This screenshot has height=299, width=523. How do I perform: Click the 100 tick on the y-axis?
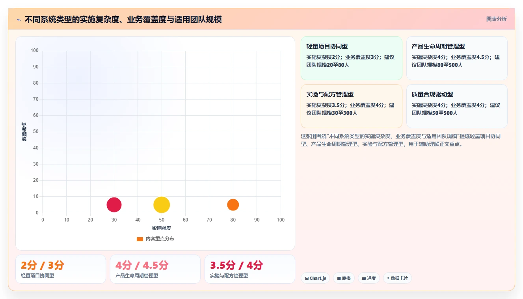pos(35,50)
